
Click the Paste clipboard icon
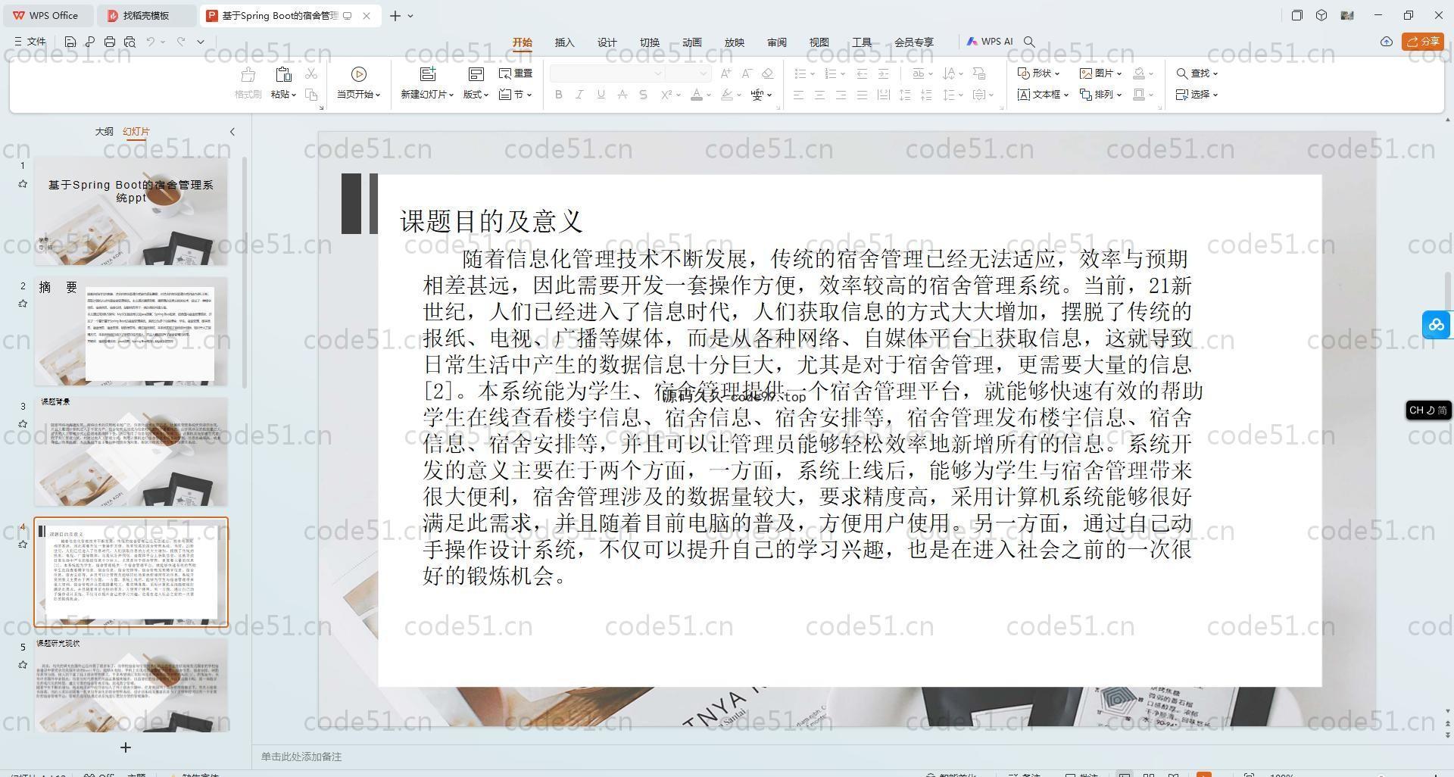[283, 74]
